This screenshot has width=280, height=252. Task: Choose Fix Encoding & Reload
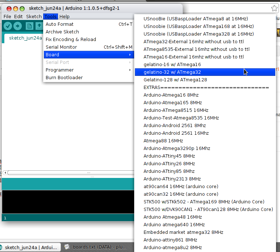tap(89, 39)
